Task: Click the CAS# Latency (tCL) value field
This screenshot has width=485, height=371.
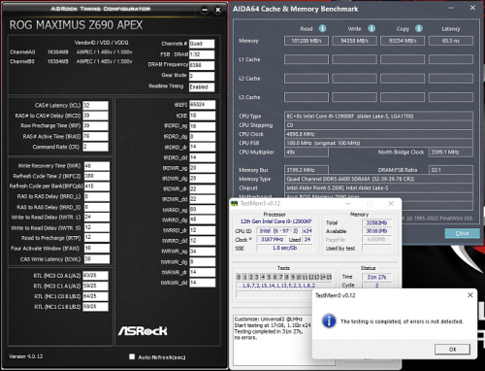Action: click(95, 105)
